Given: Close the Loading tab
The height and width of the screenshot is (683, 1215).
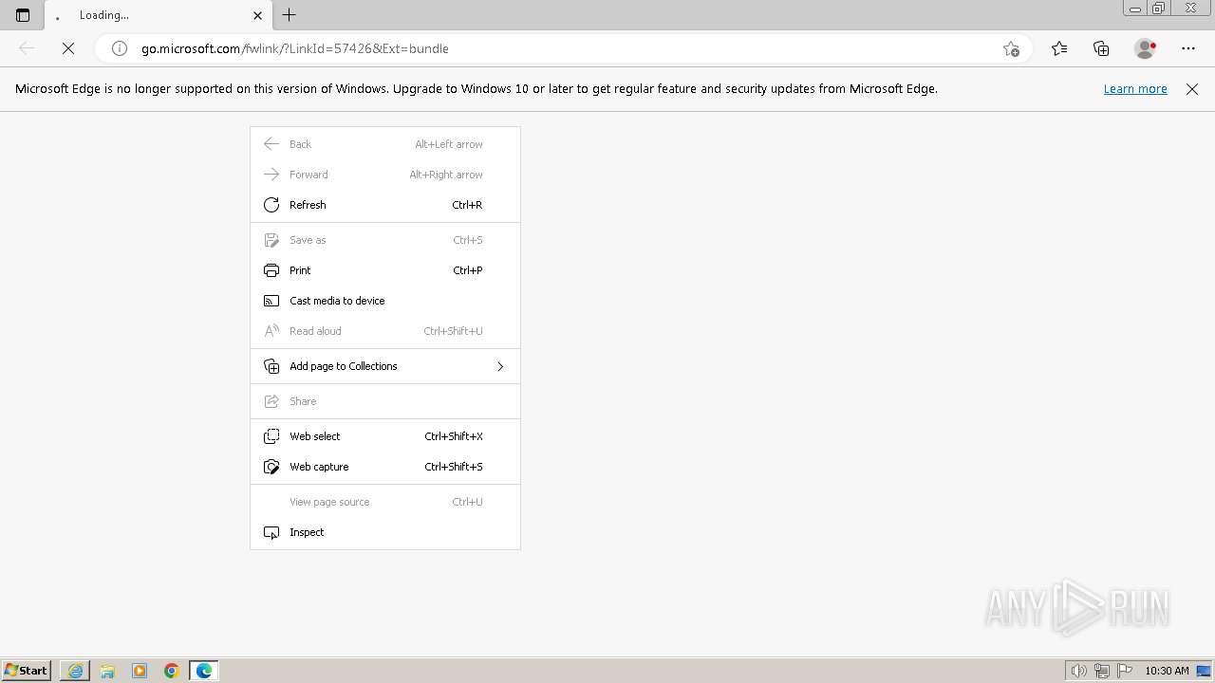Looking at the screenshot, I should [257, 15].
